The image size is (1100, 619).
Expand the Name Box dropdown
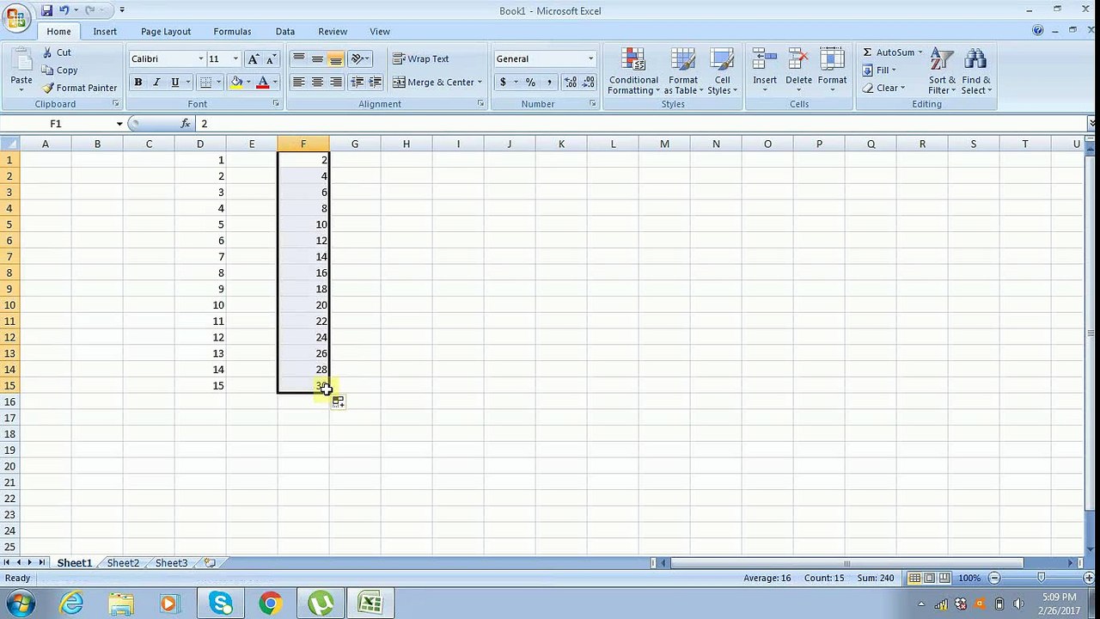point(119,124)
